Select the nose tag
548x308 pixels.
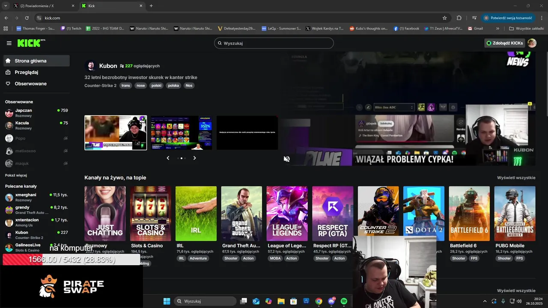[140, 86]
